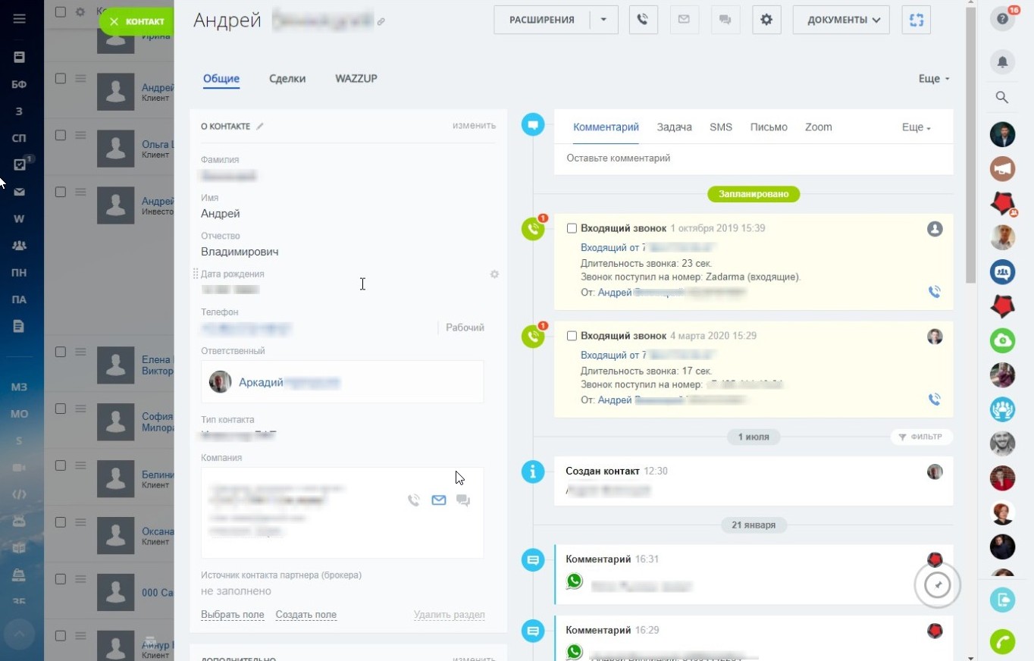Expand the Еще menu in timeline tabs
The image size is (1034, 661).
pyautogui.click(x=916, y=127)
